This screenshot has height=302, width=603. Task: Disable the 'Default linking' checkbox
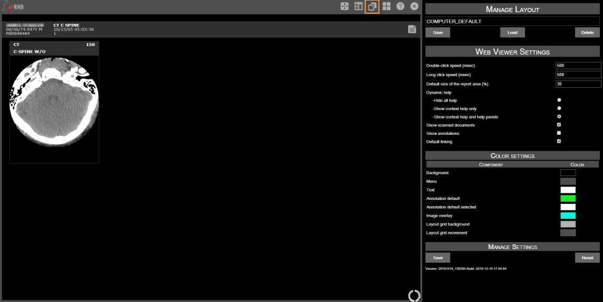pos(559,142)
